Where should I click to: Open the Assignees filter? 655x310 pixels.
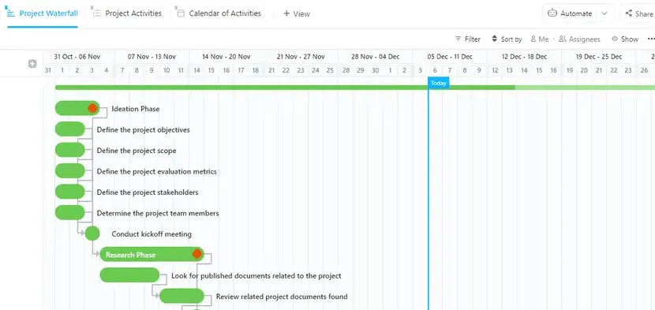[x=579, y=39]
